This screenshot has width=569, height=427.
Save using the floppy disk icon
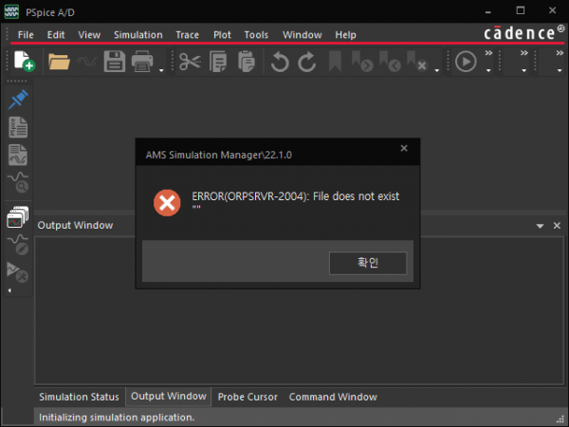(115, 62)
